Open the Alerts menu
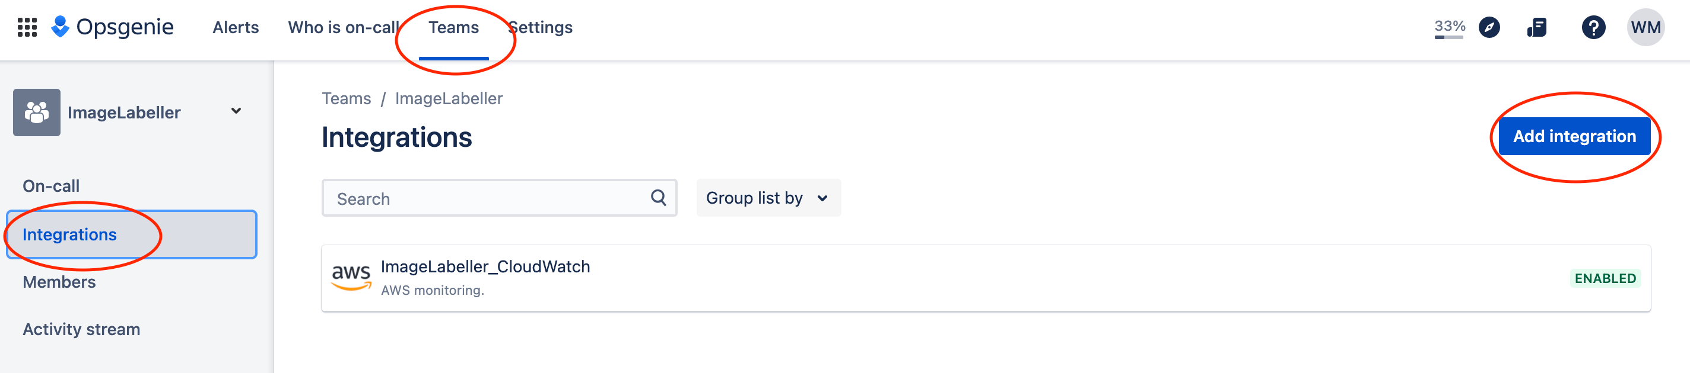The height and width of the screenshot is (373, 1690). point(235,27)
